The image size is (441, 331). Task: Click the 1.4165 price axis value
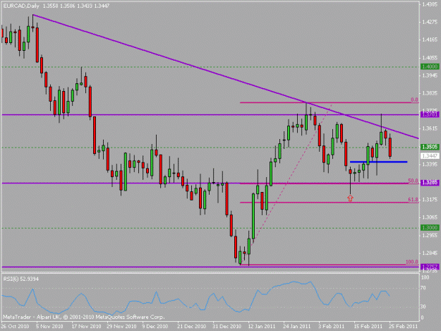pyautogui.click(x=430, y=40)
